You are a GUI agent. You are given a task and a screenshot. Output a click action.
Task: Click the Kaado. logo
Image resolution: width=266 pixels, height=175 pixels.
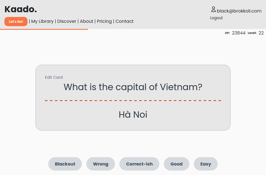point(21,9)
